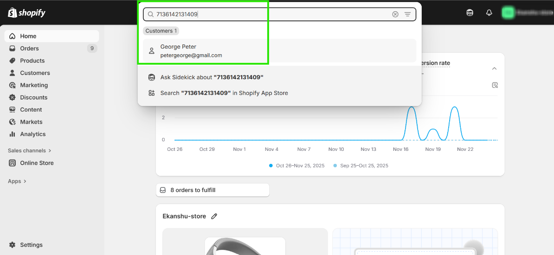Clear the search text with X icon
554x255 pixels.
pos(395,14)
